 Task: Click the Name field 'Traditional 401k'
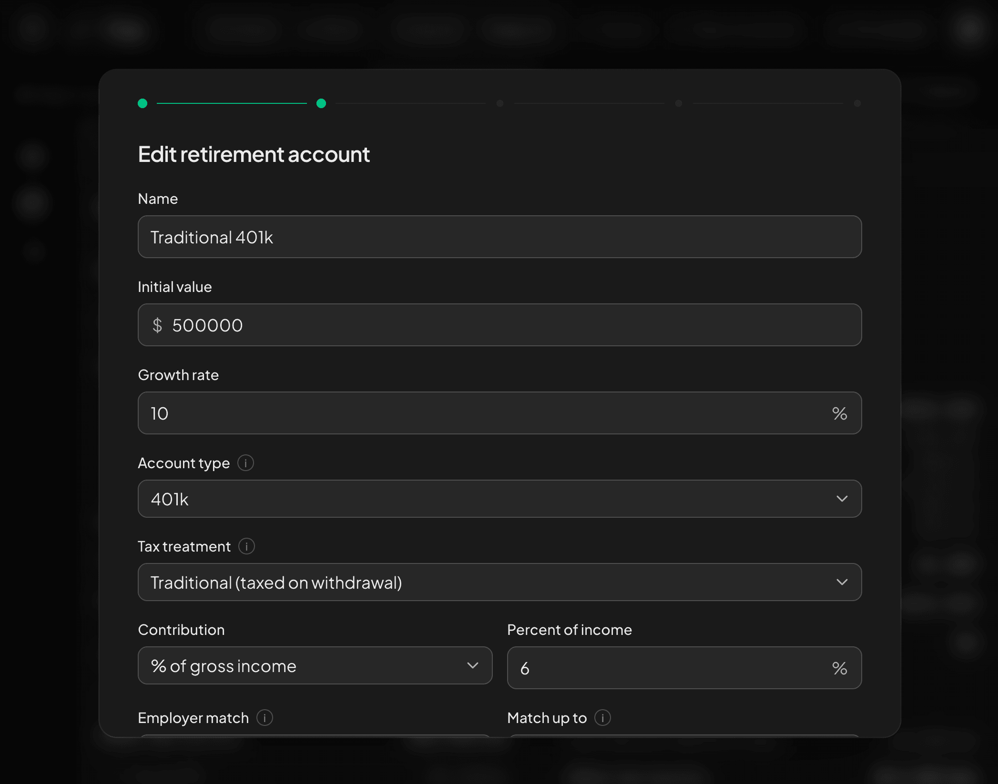499,237
